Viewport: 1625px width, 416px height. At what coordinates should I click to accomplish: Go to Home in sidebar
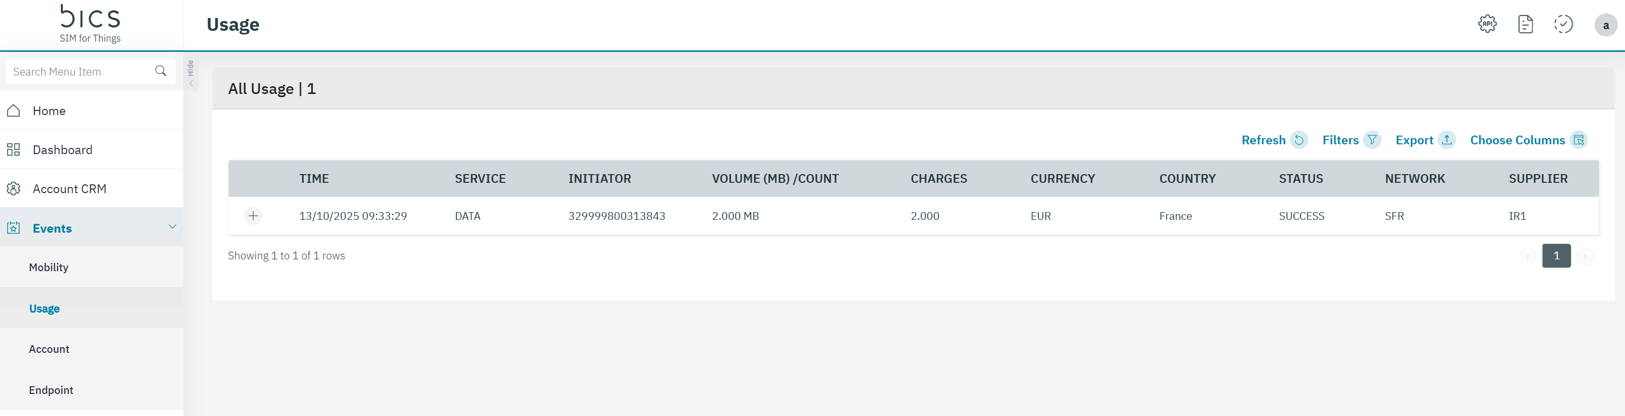point(49,111)
